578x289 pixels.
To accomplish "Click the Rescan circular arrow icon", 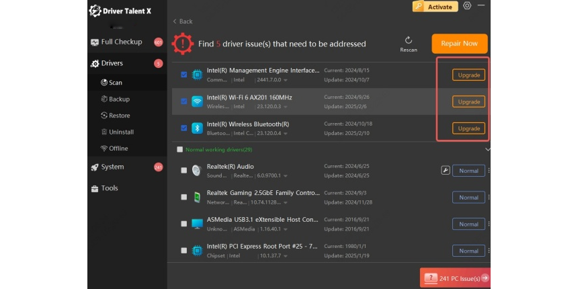I will pyautogui.click(x=408, y=40).
